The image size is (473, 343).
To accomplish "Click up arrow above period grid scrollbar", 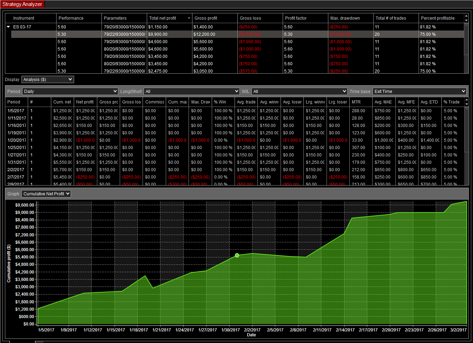I will click(466, 100).
